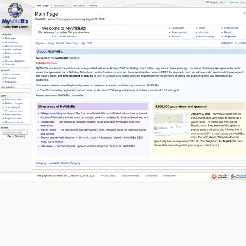Screen dimensions: 246x246
Task: Open Printable version link
Action: [14, 111]
